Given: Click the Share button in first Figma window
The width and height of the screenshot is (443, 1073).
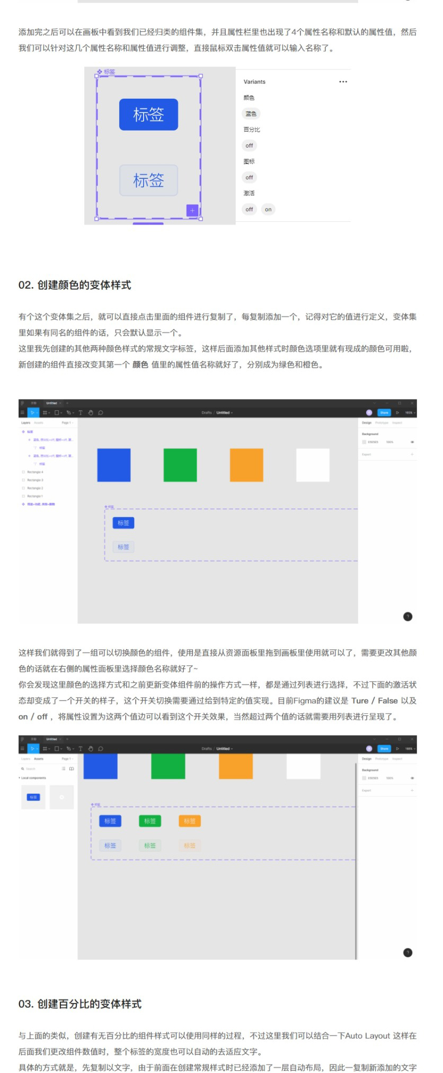Looking at the screenshot, I should (384, 412).
